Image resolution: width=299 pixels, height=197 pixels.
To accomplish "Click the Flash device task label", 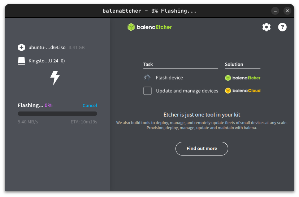I will tap(169, 78).
